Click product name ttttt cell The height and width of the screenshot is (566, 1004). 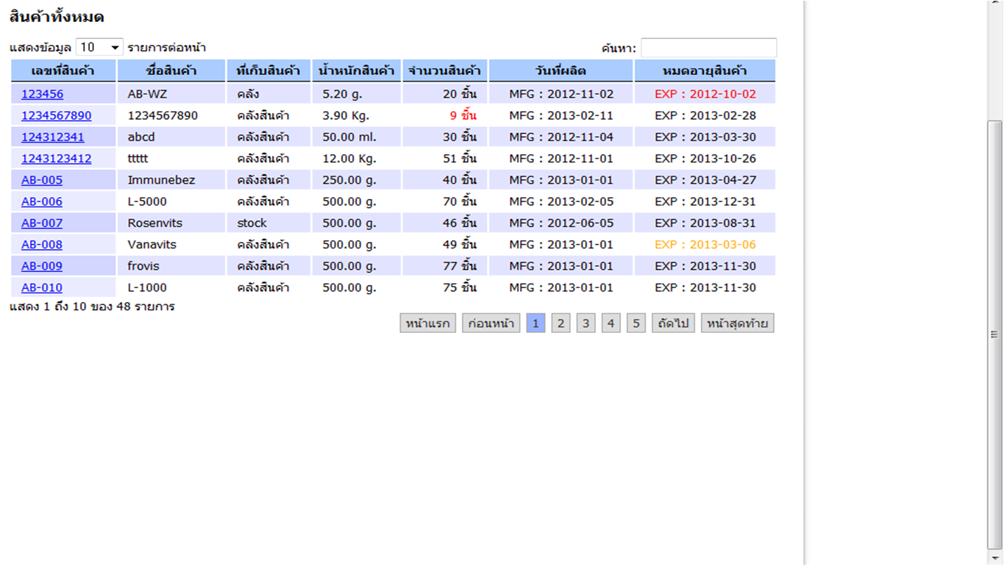[x=171, y=158]
